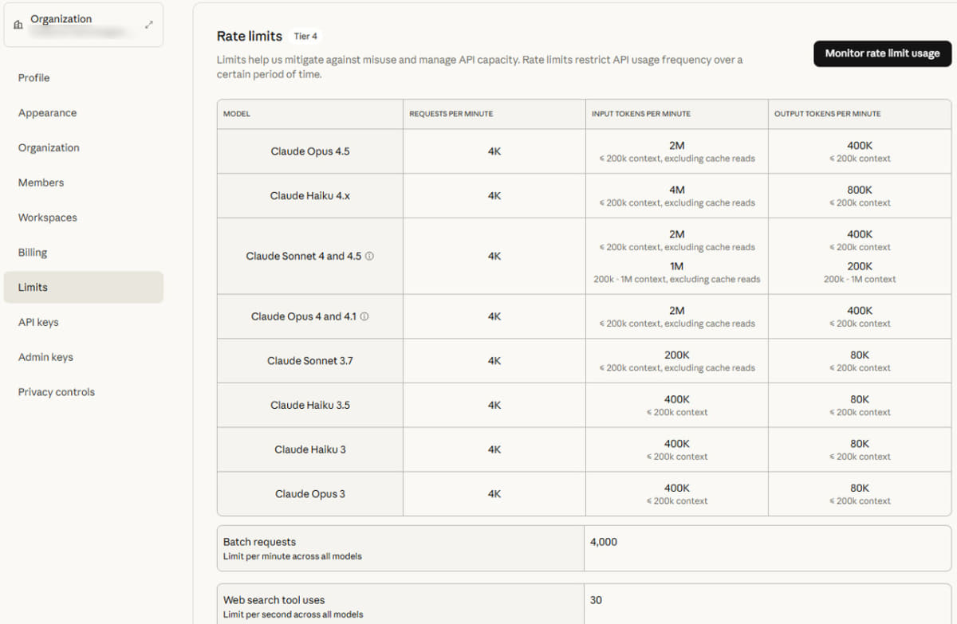
Task: Click 4M input tokens for Claude Haiku 4.x
Action: (x=677, y=190)
